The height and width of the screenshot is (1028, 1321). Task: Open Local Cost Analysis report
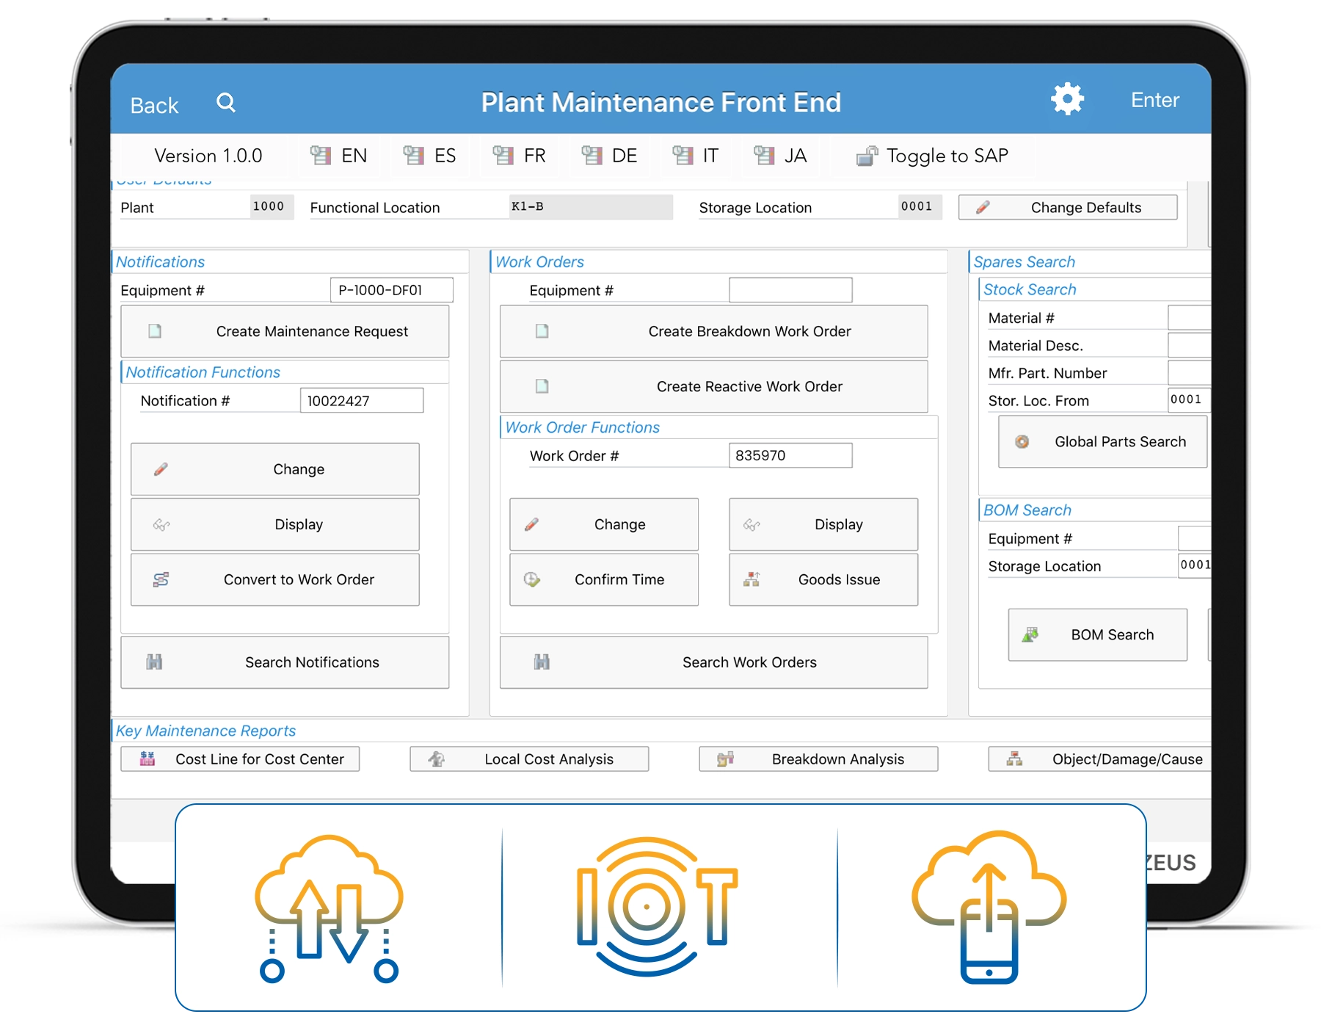pyautogui.click(x=529, y=759)
